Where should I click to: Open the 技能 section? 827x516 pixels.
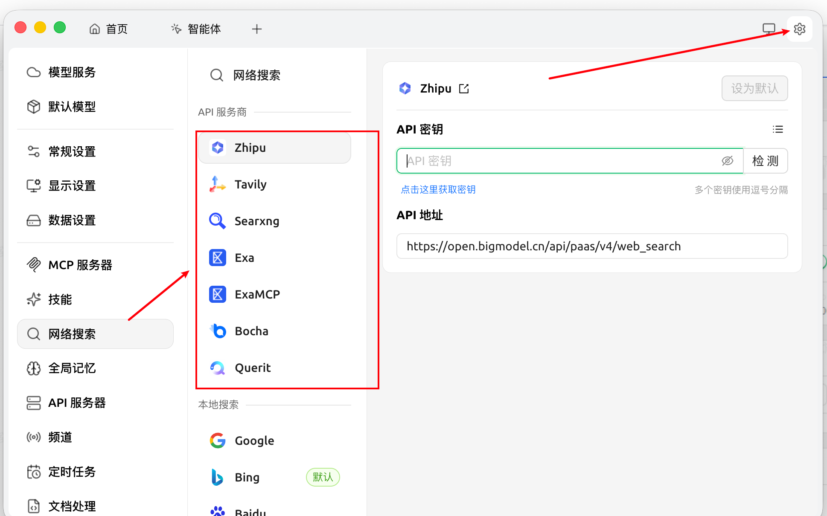pos(95,299)
